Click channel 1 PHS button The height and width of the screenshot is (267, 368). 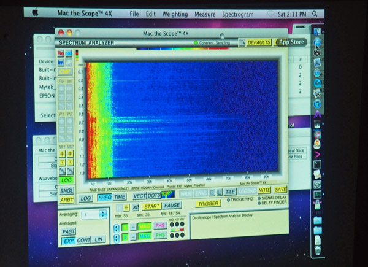tap(160, 226)
